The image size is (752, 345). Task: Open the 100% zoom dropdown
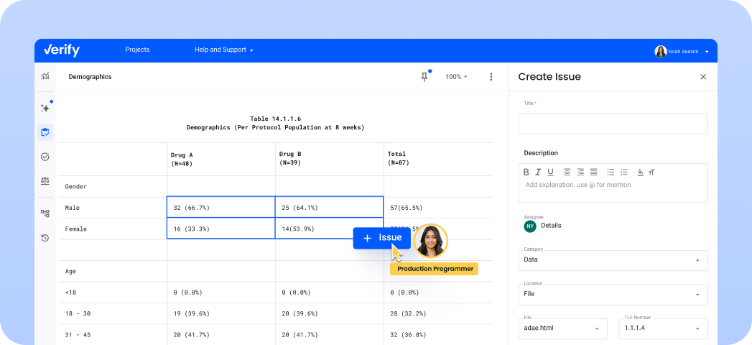click(x=456, y=77)
